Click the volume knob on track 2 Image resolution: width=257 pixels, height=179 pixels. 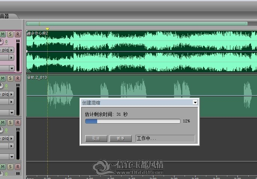tap(1, 86)
